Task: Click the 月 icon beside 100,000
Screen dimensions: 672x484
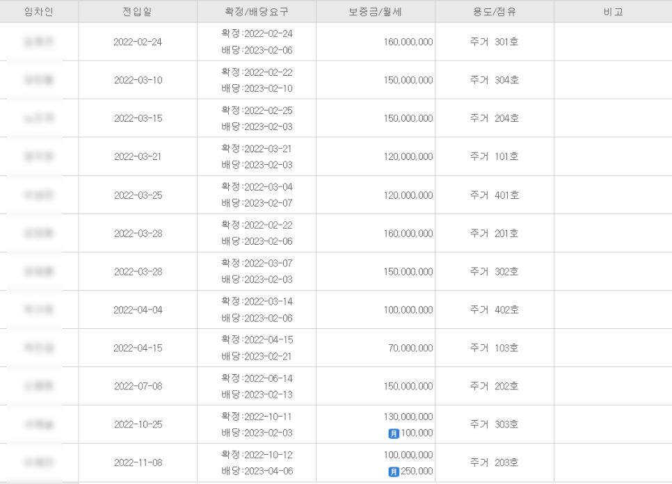Action: point(394,433)
